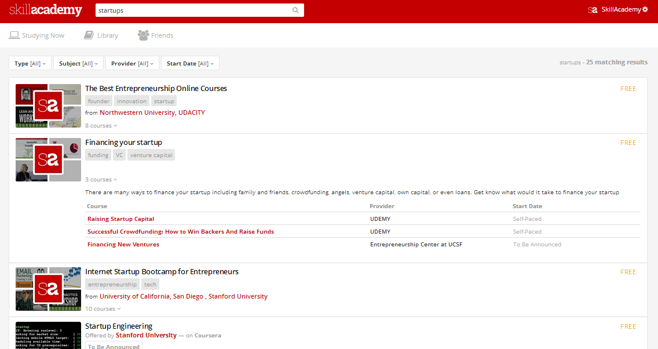The width and height of the screenshot is (658, 349).
Task: Collapse the 3 courses list
Action: pyautogui.click(x=101, y=180)
